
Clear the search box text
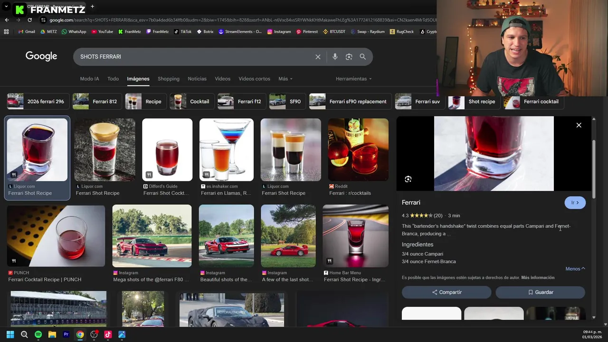(x=318, y=57)
